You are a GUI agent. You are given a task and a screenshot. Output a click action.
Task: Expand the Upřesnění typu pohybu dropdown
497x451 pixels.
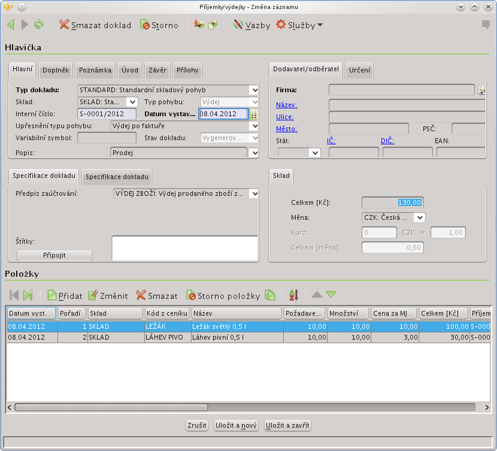pyautogui.click(x=254, y=126)
